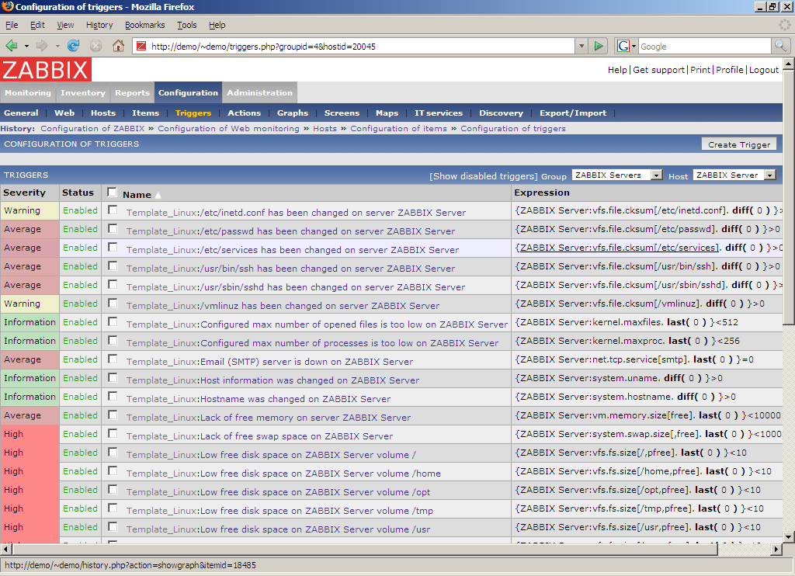The width and height of the screenshot is (795, 576).
Task: Check the /usr/bin/ssh trigger checkbox
Action: click(113, 265)
